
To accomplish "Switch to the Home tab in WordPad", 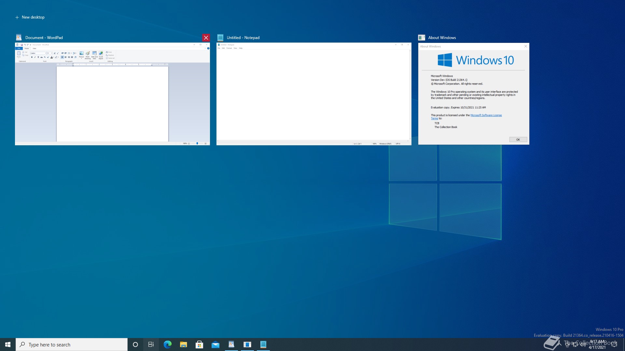I will click(27, 48).
